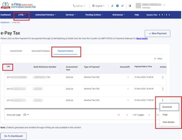Open actions menu for the 18:48:26 payment
Screen dimensions: 182x140
(x=163, y=77)
